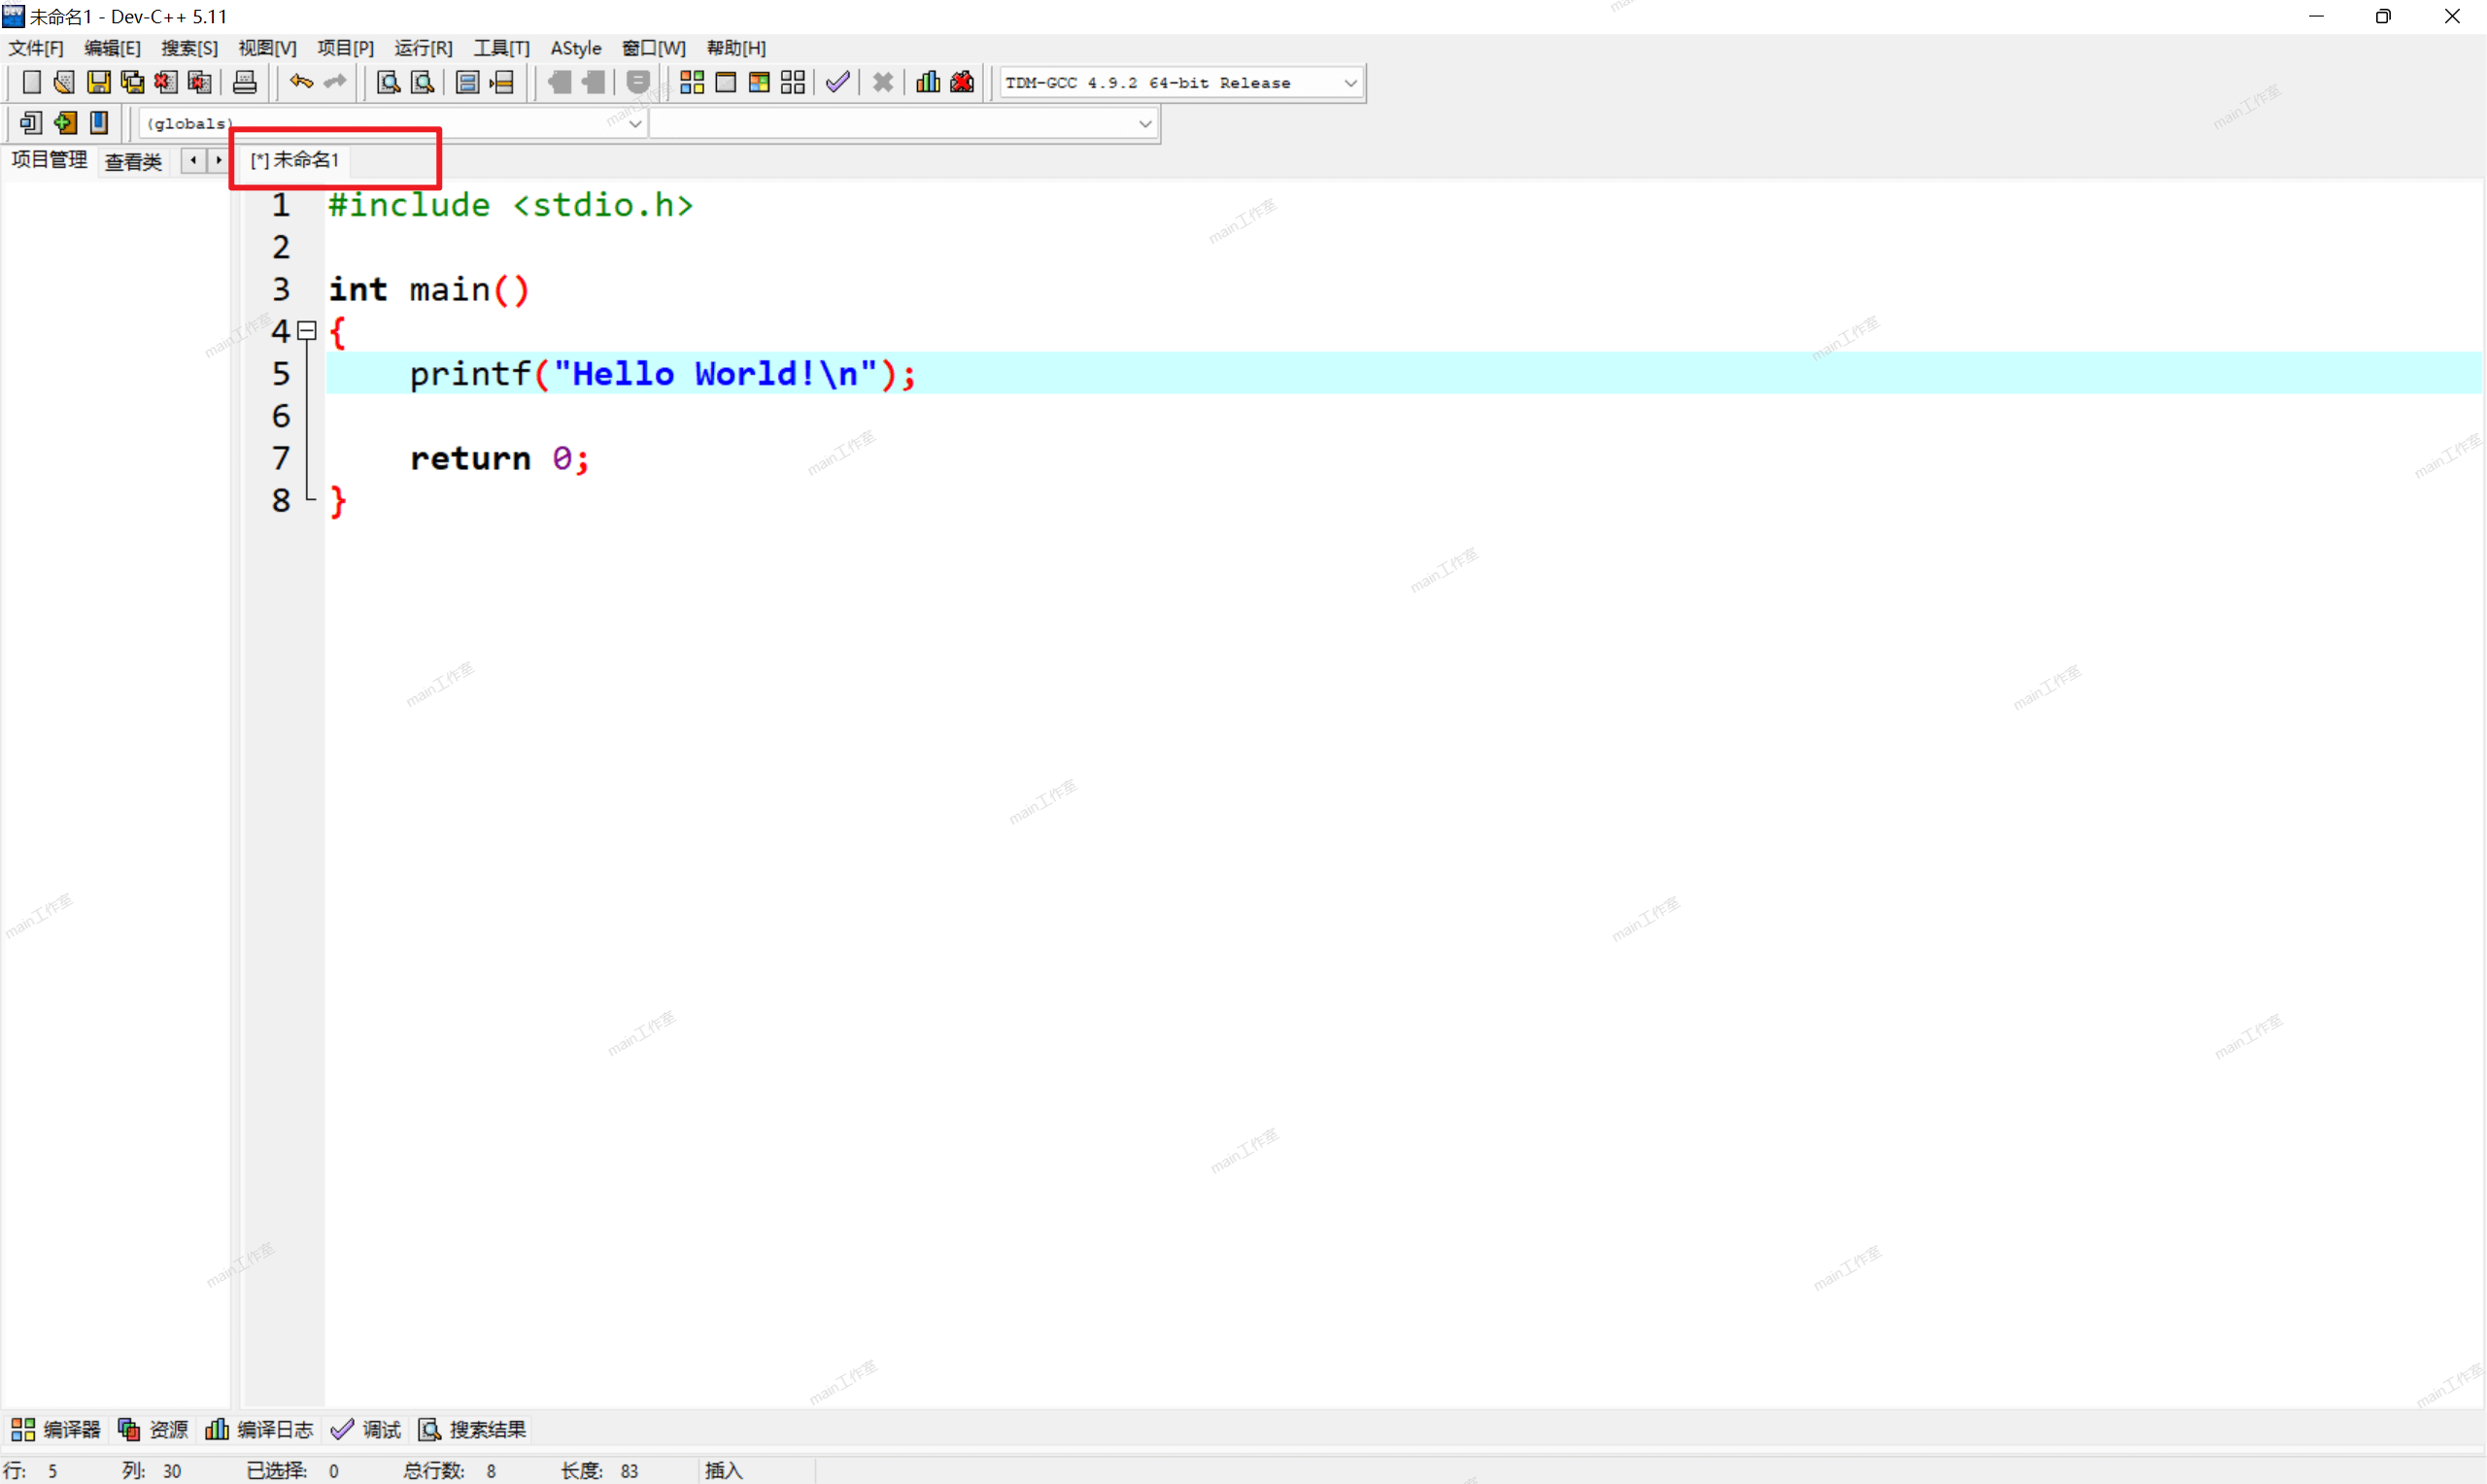Stop execution with the red X icon
The width and height of the screenshot is (2487, 1484).
[x=881, y=82]
